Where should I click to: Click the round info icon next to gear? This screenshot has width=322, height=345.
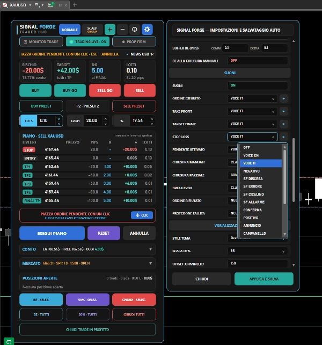click(135, 29)
